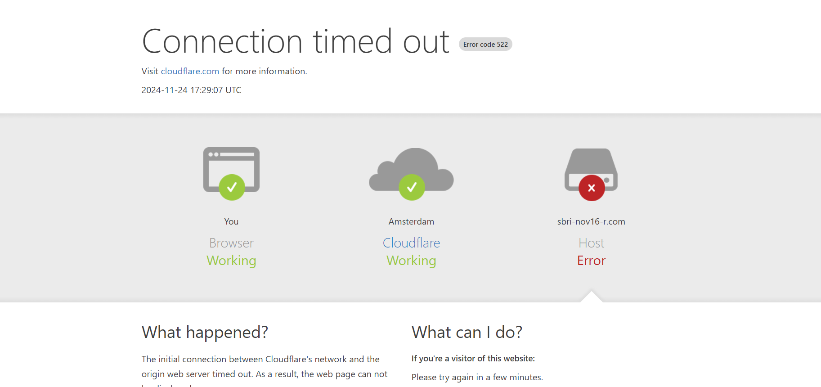Click the Error code 522 badge
The image size is (821, 387).
(485, 44)
